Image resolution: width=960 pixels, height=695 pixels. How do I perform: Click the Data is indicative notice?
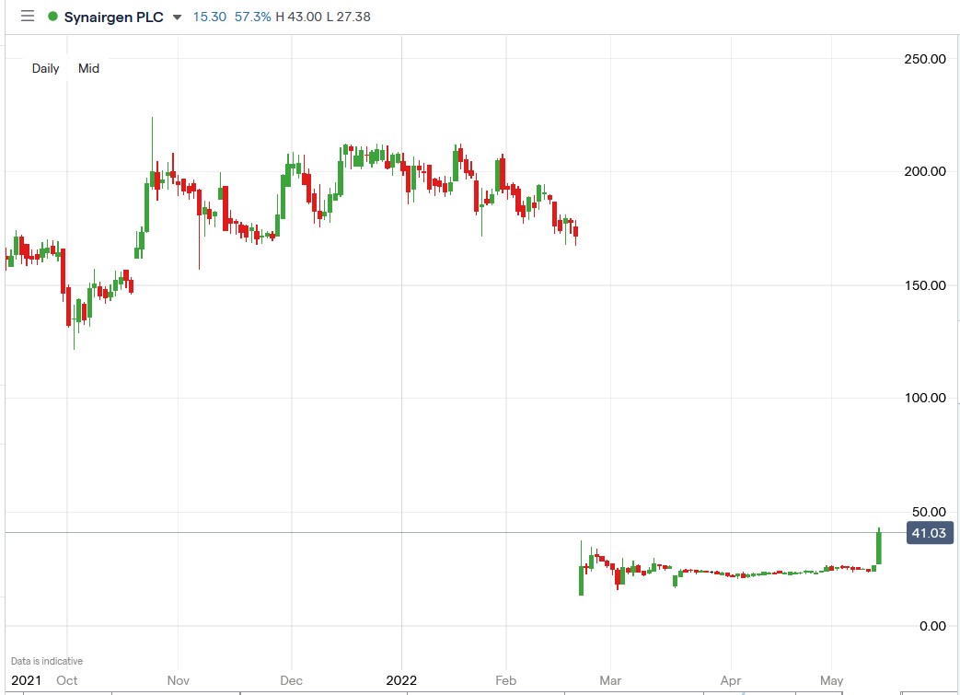[47, 660]
